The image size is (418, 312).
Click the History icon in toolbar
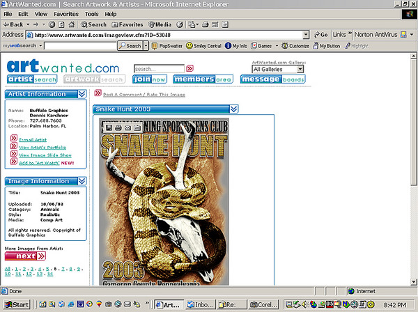180,24
